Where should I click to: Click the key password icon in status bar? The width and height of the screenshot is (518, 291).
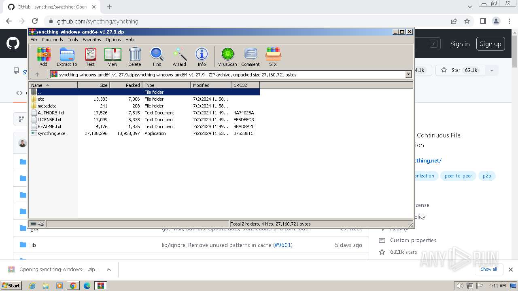tap(41, 224)
